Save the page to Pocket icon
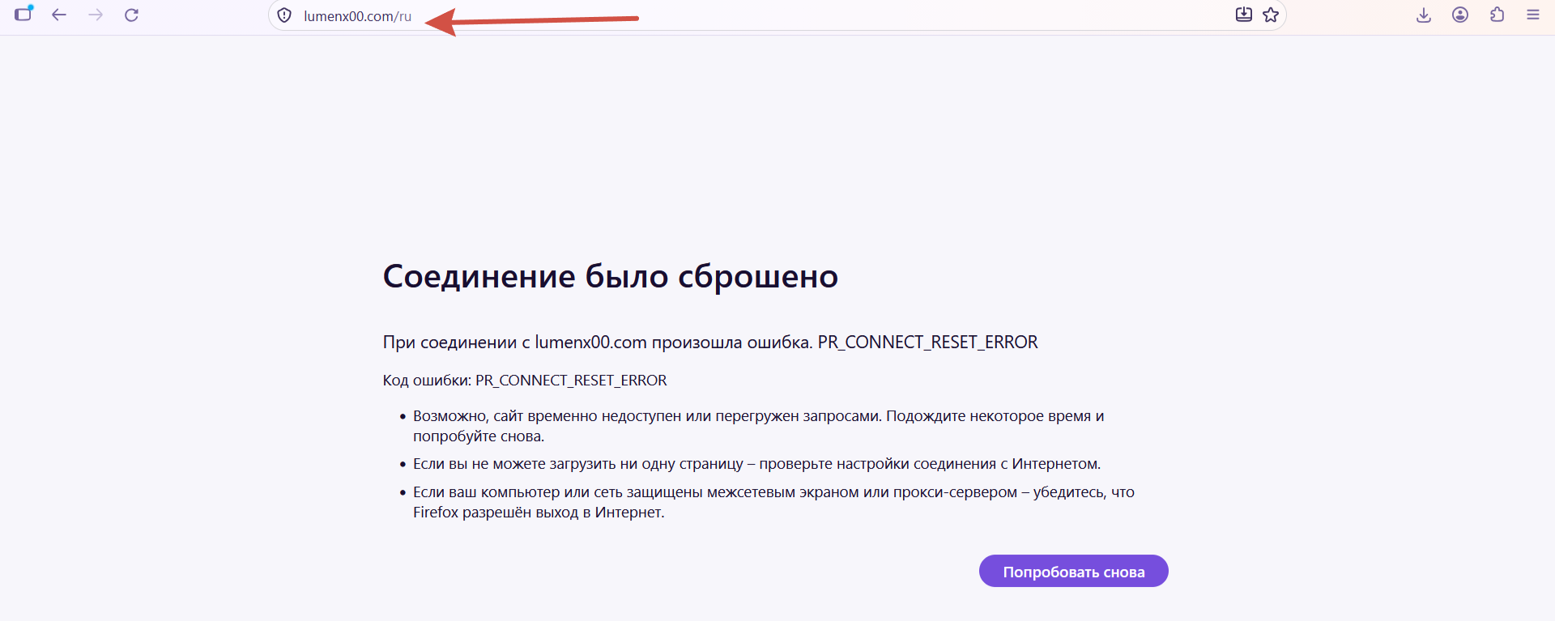1555x621 pixels. (1244, 15)
